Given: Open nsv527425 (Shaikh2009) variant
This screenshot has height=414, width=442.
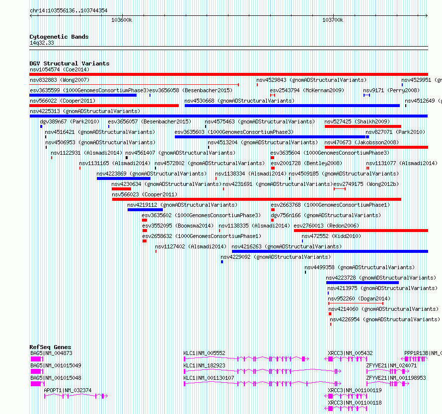Looking at the screenshot, I should click(x=357, y=121).
